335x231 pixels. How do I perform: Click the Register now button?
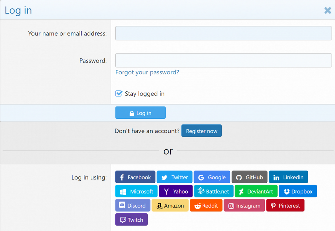click(x=202, y=131)
